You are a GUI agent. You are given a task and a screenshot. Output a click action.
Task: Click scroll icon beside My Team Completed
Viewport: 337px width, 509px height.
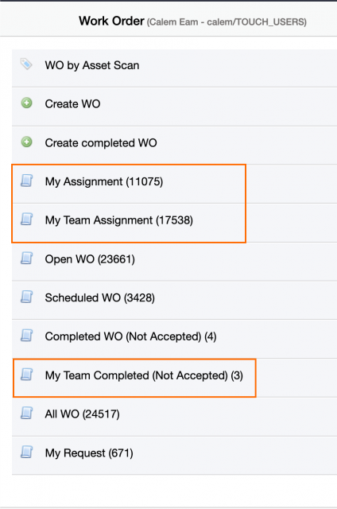click(26, 375)
